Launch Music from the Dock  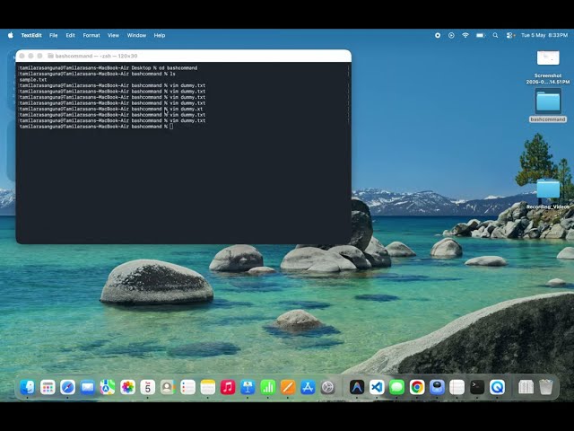(228, 387)
